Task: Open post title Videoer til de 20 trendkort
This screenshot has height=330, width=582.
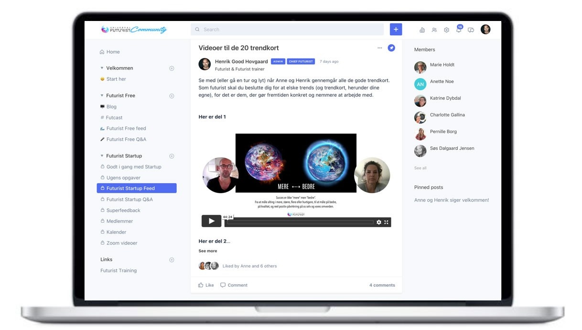Action: click(x=238, y=48)
